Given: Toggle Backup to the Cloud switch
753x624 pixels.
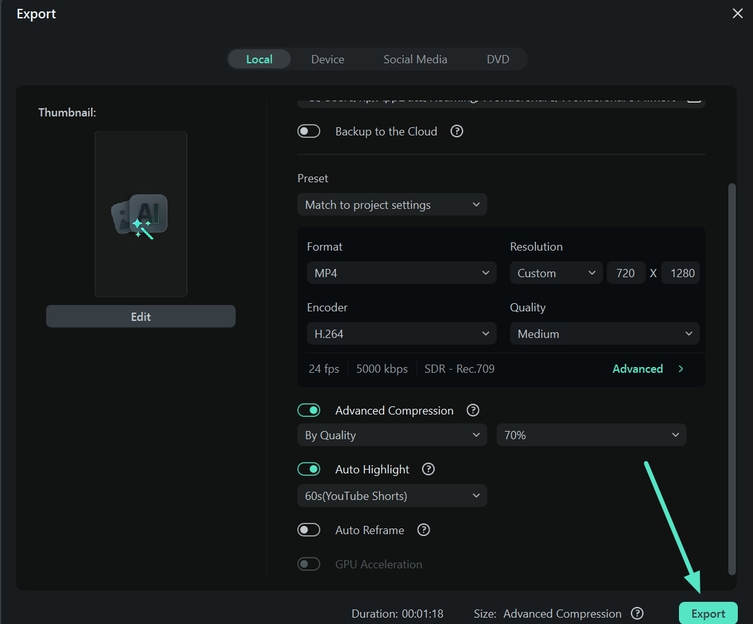Looking at the screenshot, I should pos(308,131).
